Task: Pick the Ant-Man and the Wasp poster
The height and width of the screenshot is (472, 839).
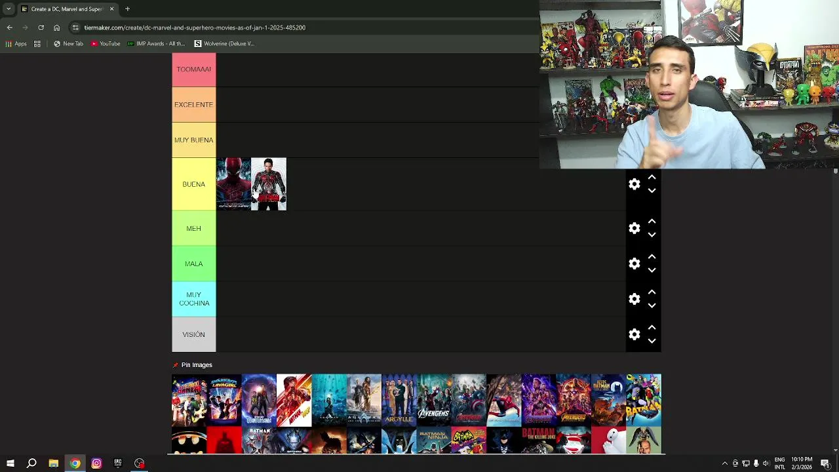Action: (x=294, y=400)
